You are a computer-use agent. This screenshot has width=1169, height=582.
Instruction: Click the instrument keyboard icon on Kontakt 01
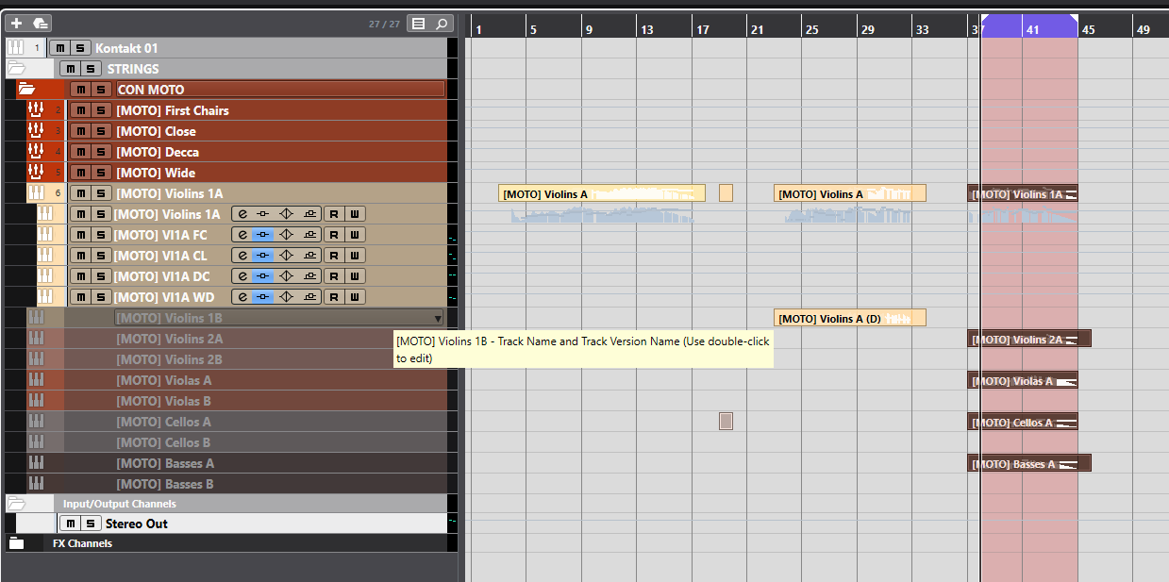(15, 48)
